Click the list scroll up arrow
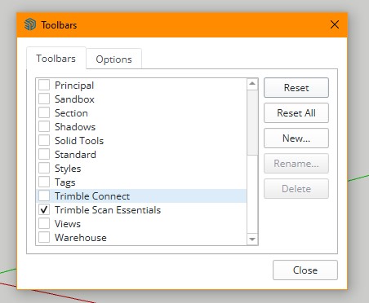Screen dimensions: 369x303 pyautogui.click(x=252, y=84)
